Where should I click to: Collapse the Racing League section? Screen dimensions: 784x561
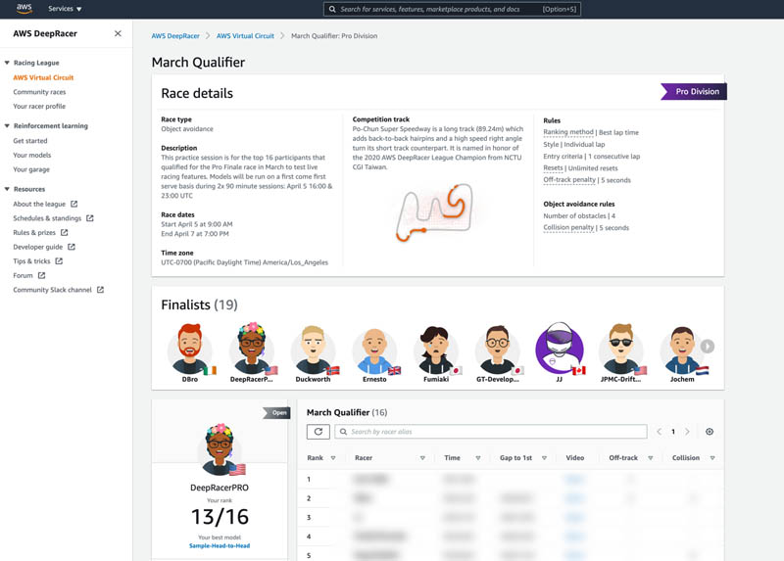[7, 63]
